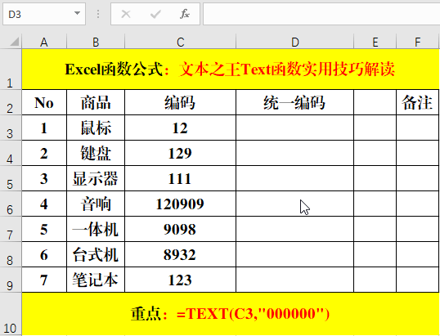Click the code cell with value 12
Screen dimensions: 440x336
tap(180, 128)
